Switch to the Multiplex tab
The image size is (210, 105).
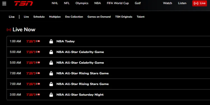coord(55,17)
